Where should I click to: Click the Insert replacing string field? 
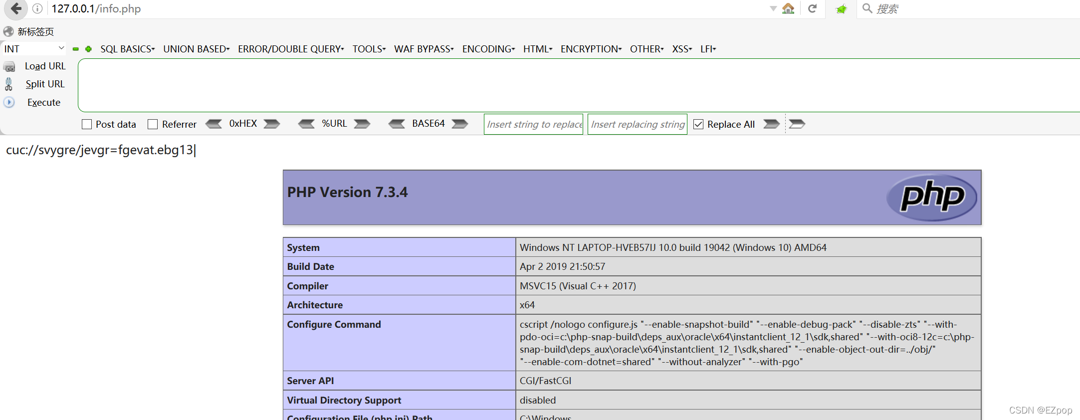pyautogui.click(x=637, y=124)
